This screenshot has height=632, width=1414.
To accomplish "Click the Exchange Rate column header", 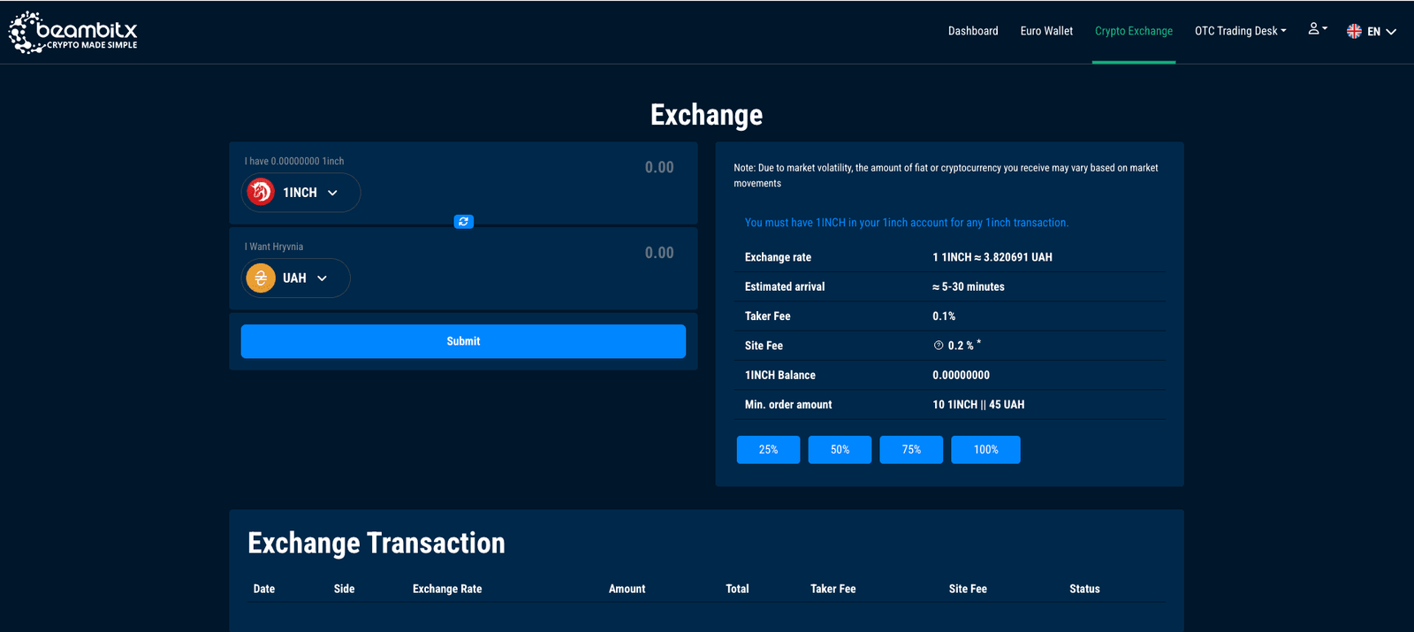I will pos(447,589).
